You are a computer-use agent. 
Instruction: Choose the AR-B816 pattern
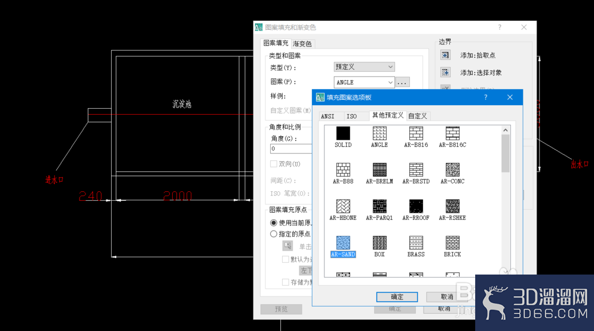tap(416, 133)
